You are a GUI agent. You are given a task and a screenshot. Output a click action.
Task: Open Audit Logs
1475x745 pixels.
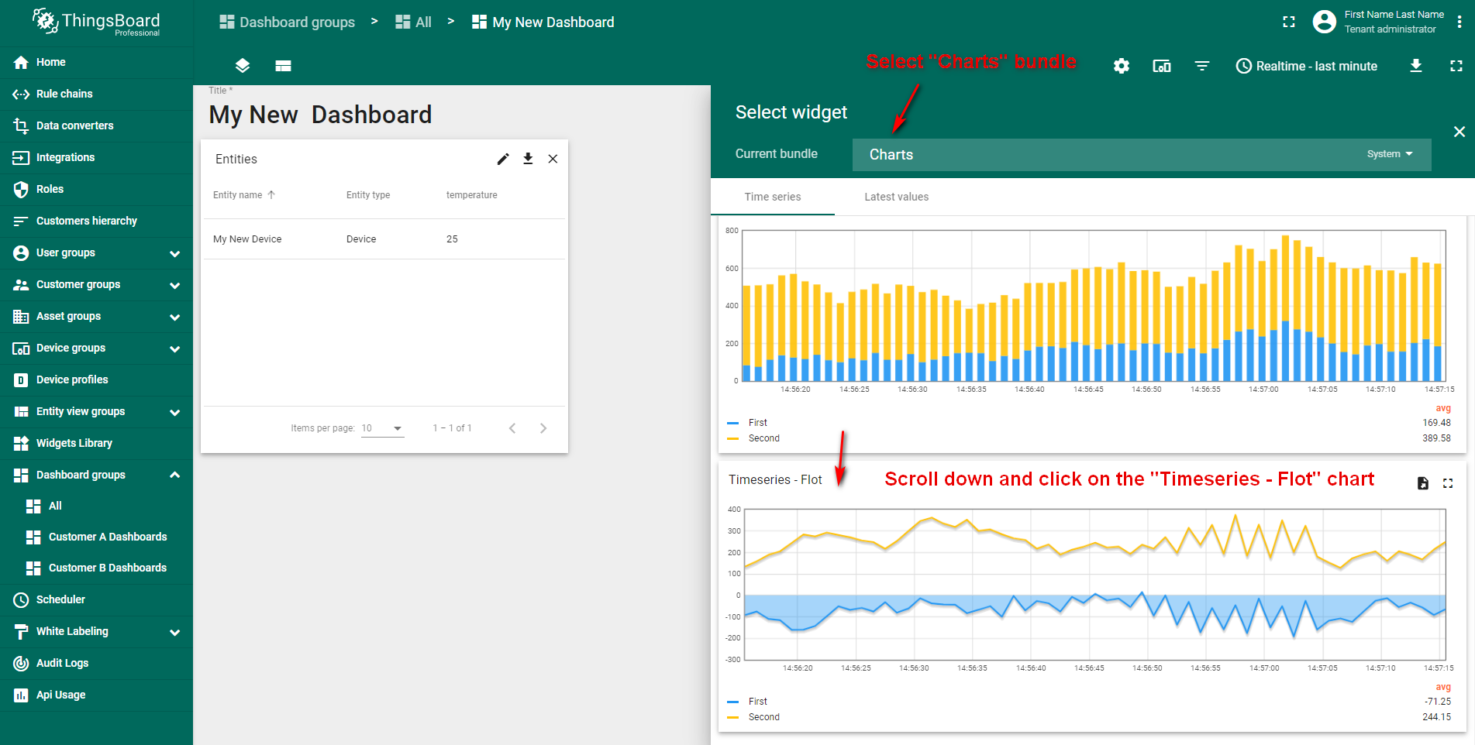[x=96, y=663]
